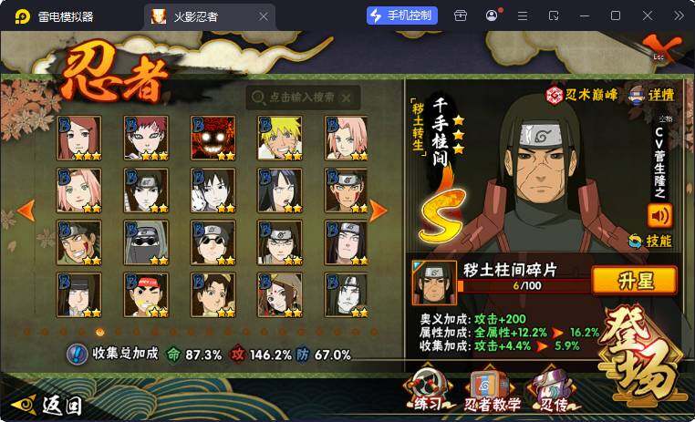Click the 升星 upgrade star button
695x422 pixels.
coord(634,281)
